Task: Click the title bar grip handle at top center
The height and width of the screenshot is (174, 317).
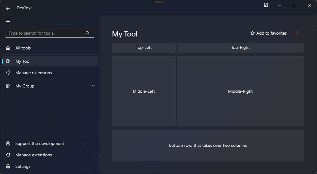Action: [158, 2]
